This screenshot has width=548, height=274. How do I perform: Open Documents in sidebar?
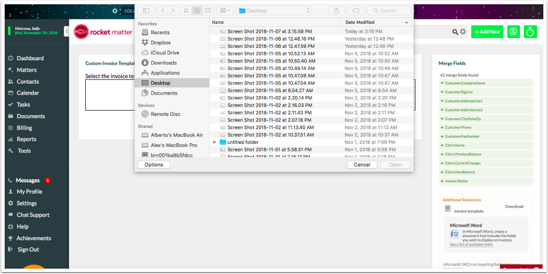pyautogui.click(x=164, y=93)
